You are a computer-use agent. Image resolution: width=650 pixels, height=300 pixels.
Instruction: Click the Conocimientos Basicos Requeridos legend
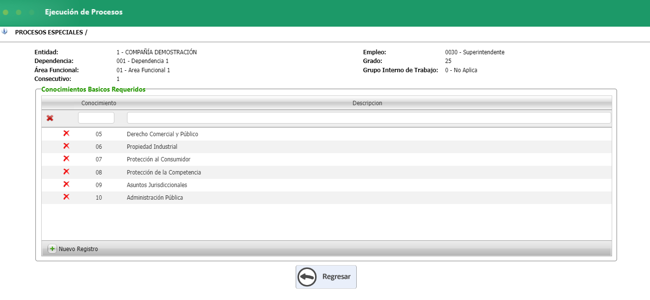pos(94,89)
